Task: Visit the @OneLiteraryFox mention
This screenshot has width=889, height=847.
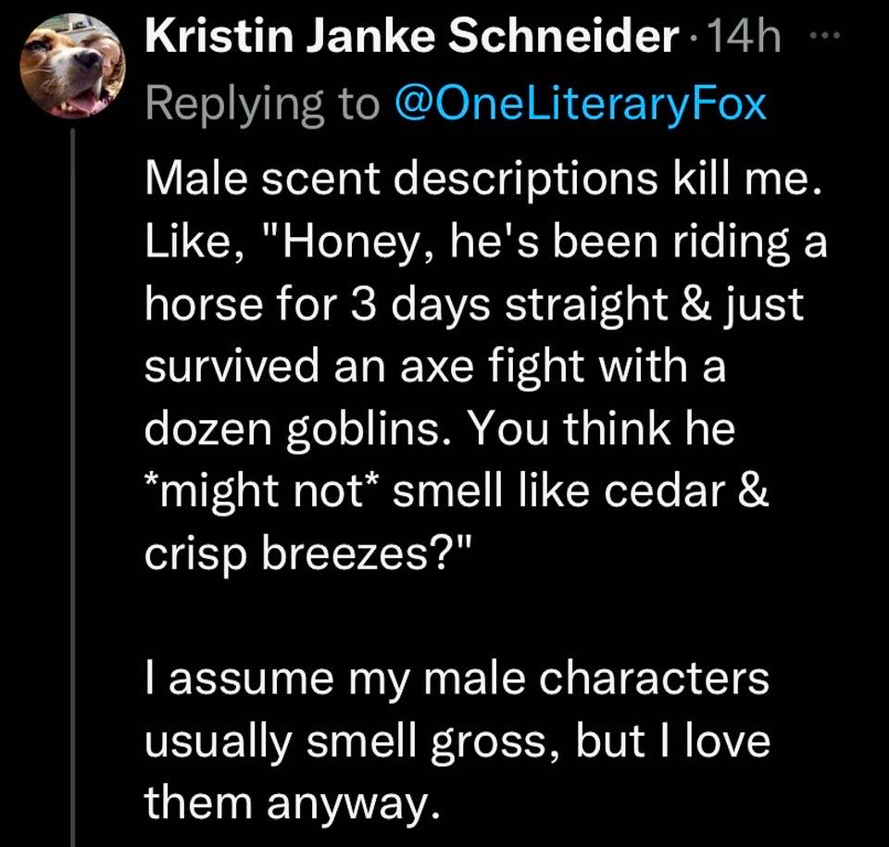Action: click(x=581, y=104)
